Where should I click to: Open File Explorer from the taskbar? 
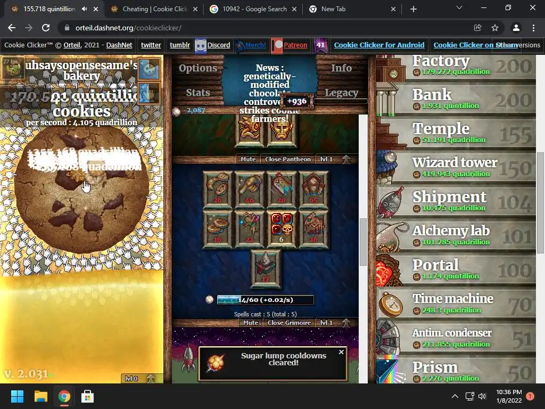(x=40, y=396)
